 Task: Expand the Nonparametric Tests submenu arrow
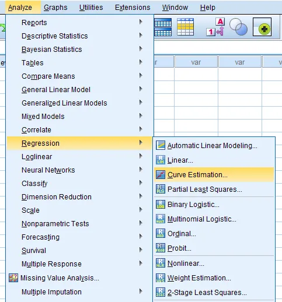[x=141, y=223]
